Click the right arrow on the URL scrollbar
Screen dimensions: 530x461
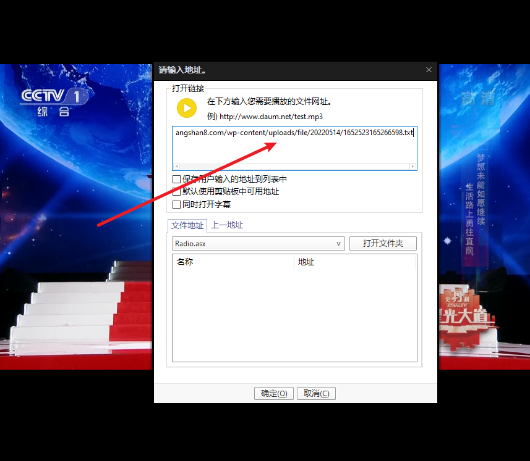pyautogui.click(x=412, y=166)
